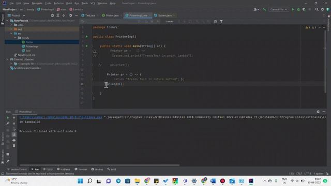Expand All icon in Project panel header
The height and width of the screenshot is (186, 331).
coord(58,16)
